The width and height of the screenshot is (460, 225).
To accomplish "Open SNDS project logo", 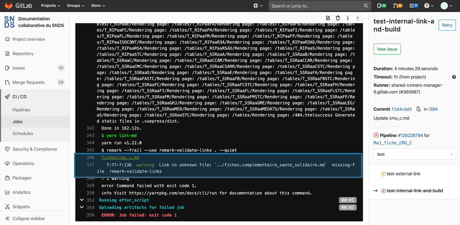I will point(9,22).
